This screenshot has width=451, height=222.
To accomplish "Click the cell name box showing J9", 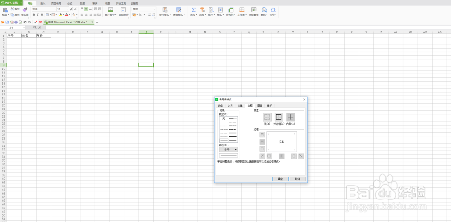I will pos(13,27).
